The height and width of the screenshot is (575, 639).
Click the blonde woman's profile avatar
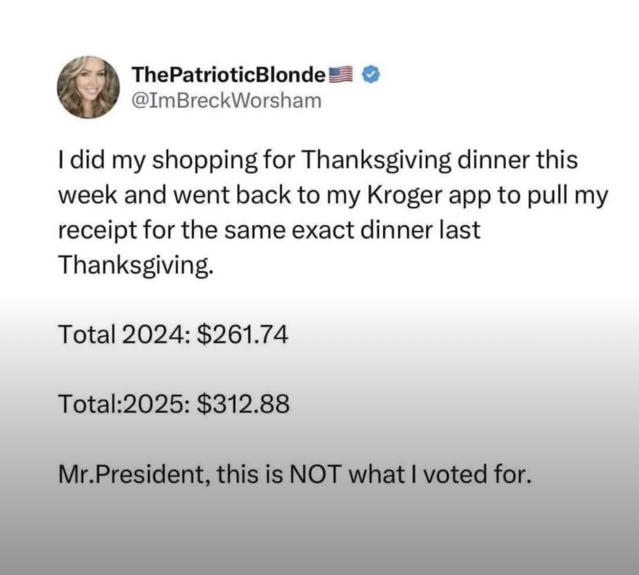(x=89, y=87)
